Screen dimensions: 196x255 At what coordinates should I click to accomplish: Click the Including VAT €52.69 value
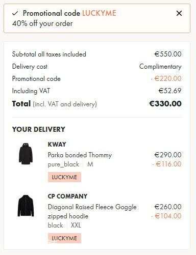tap(170, 91)
